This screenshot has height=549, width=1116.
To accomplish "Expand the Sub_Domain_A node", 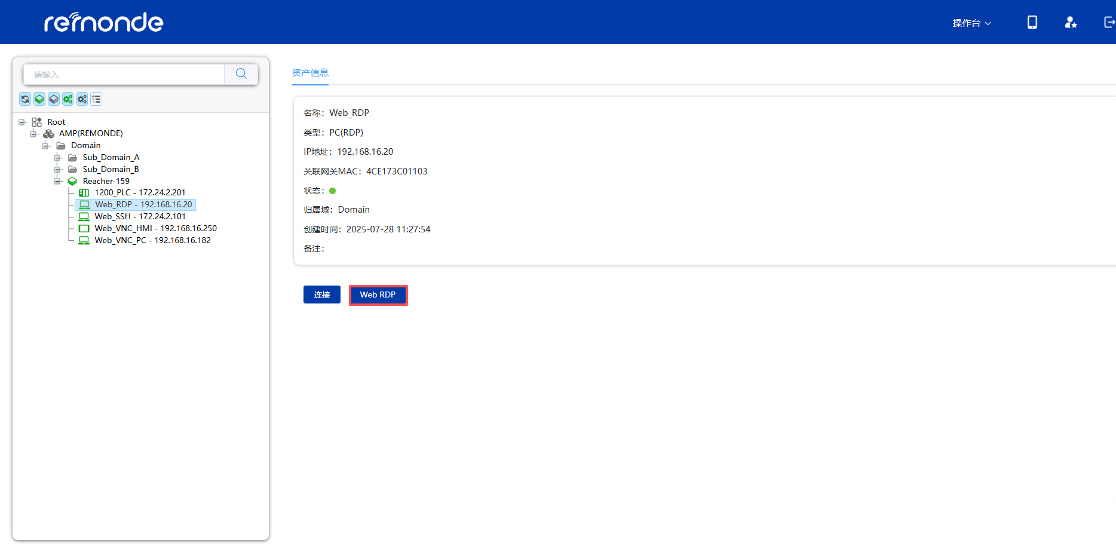I will point(58,158).
